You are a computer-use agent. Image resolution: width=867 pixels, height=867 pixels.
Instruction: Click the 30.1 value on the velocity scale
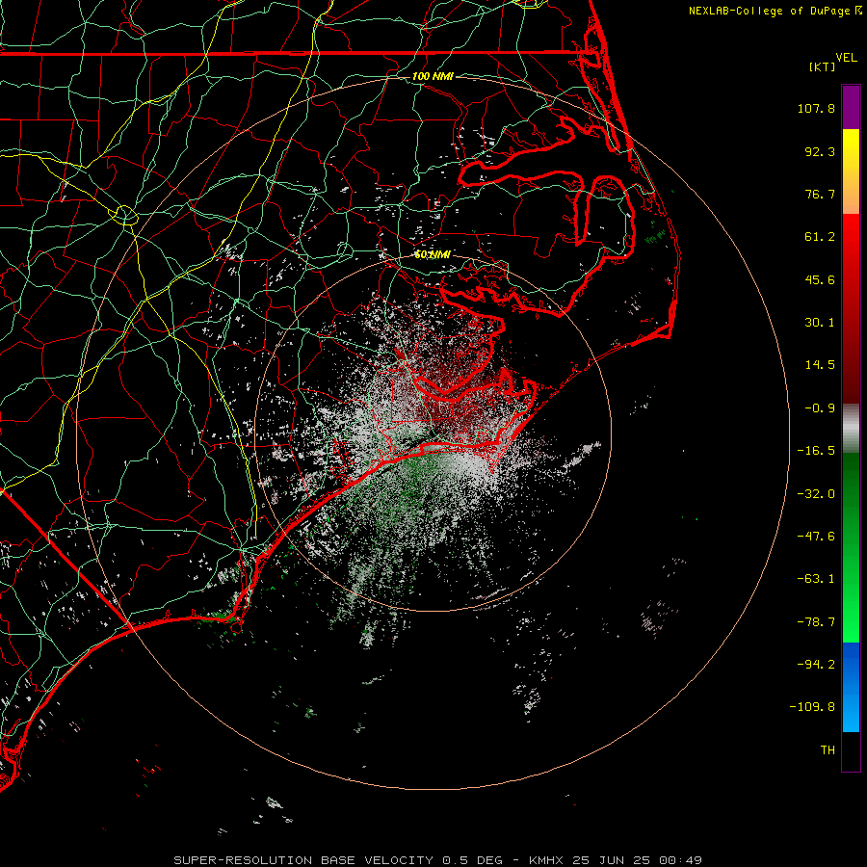820,323
